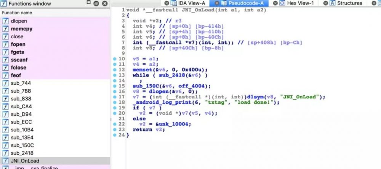381x169 pixels.
Task: Click function icon beside sub_150C
Action: pyautogui.click(x=5, y=145)
